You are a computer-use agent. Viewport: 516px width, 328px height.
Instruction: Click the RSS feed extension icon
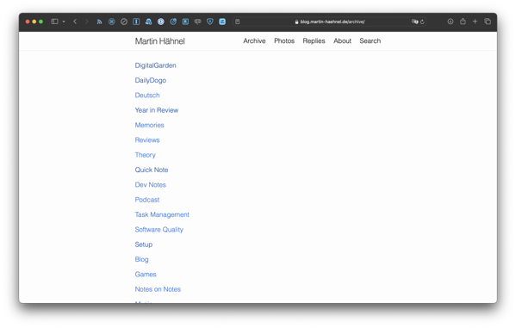(99, 22)
